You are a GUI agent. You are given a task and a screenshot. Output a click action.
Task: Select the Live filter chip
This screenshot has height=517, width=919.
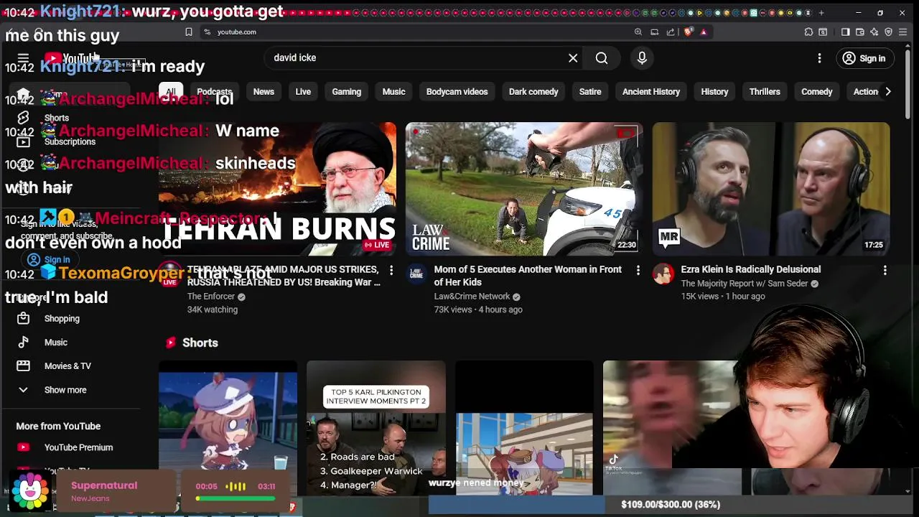[303, 92]
